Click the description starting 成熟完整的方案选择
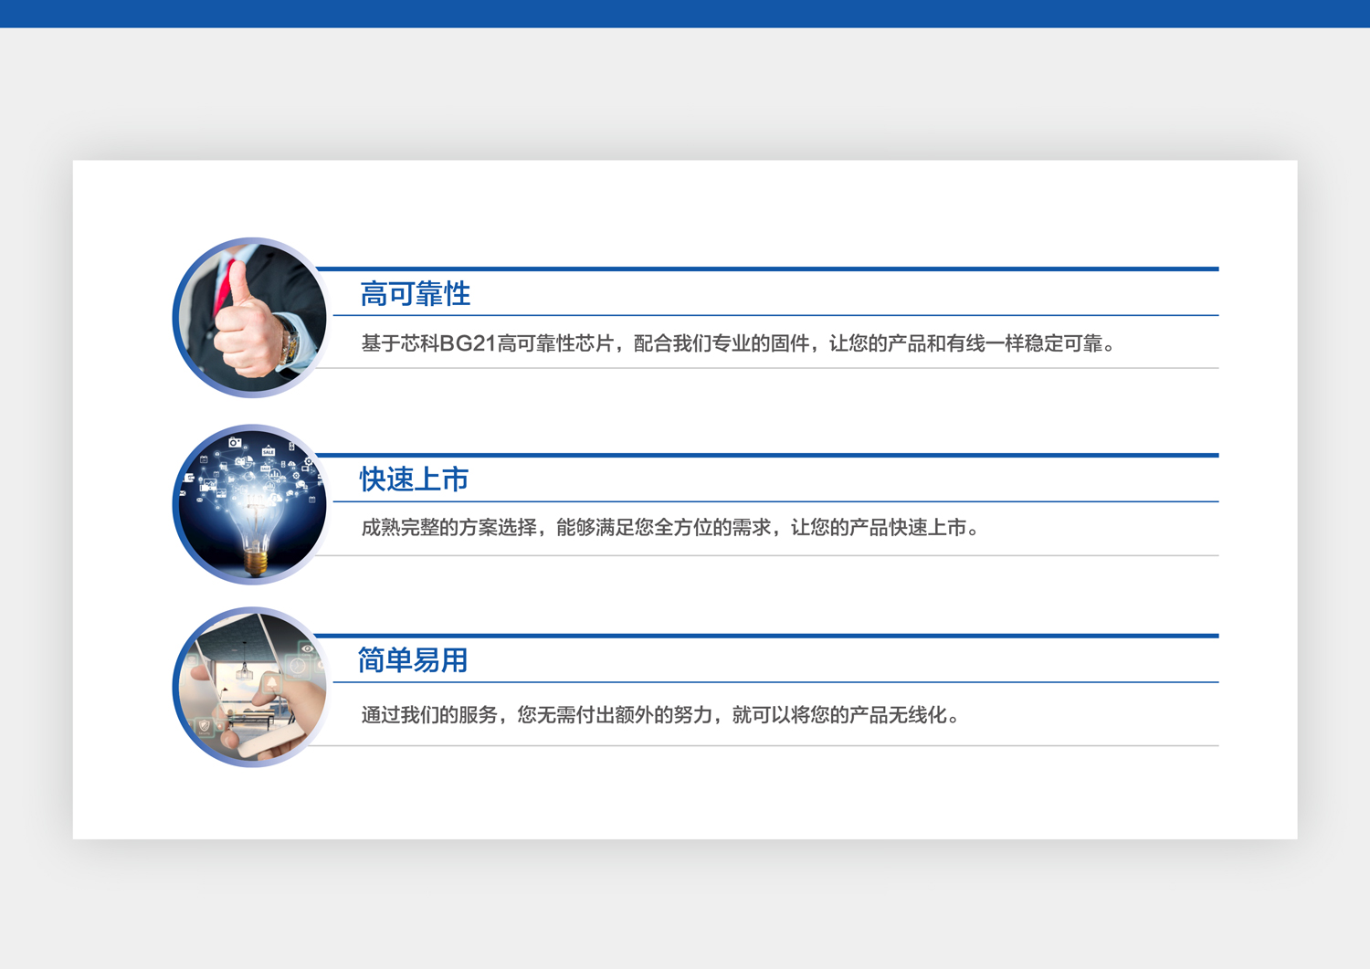The image size is (1370, 969). click(670, 528)
